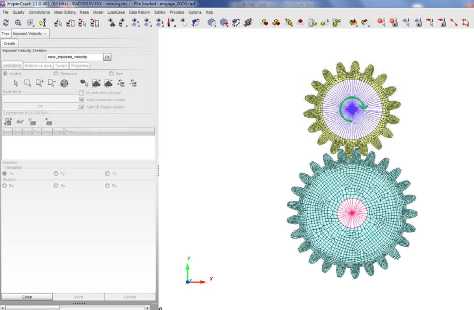Click the new_imposed_velocity name input field
The height and width of the screenshot is (310, 474).
coord(74,57)
